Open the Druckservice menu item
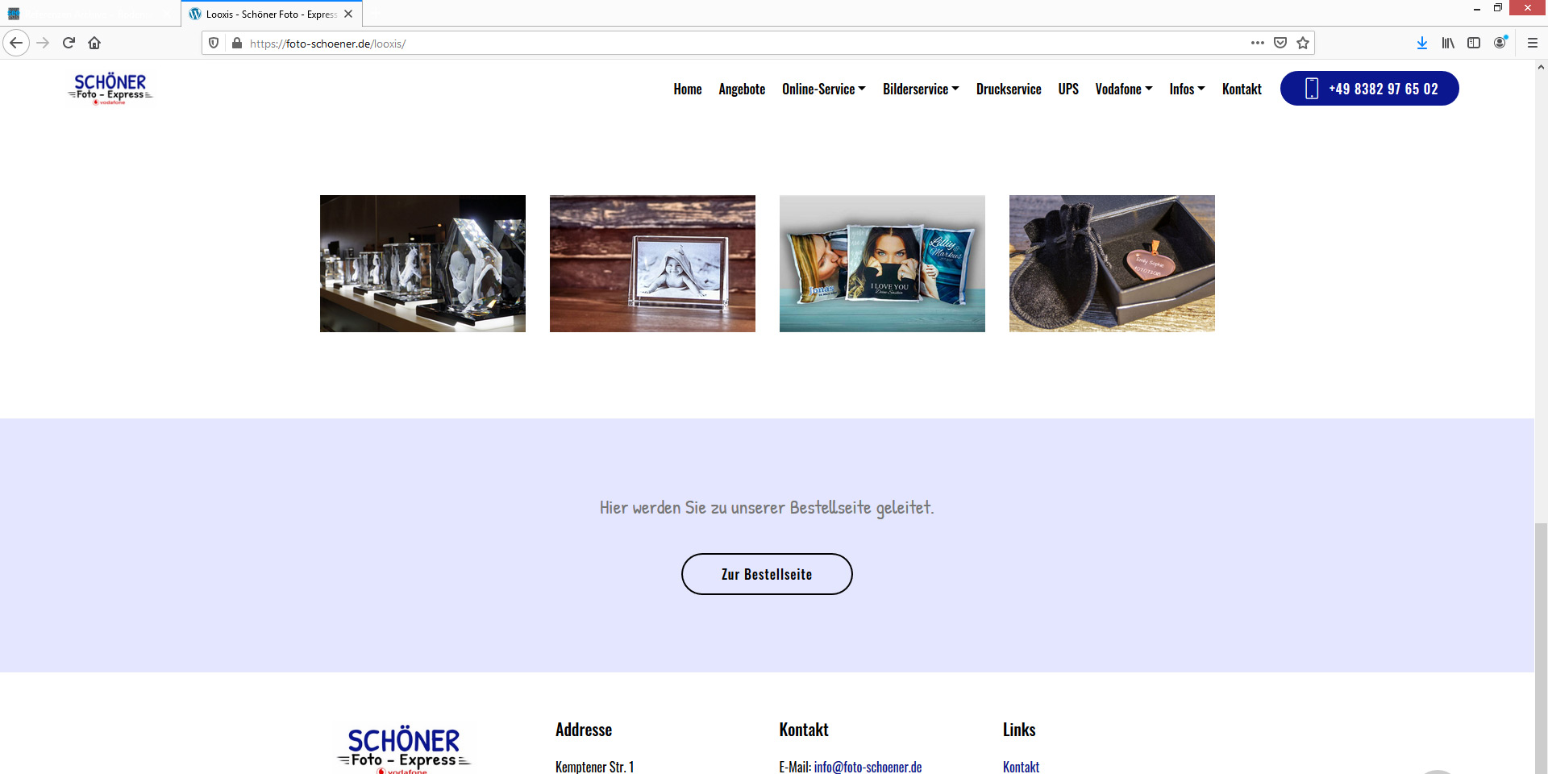Image resolution: width=1548 pixels, height=774 pixels. pyautogui.click(x=1009, y=89)
